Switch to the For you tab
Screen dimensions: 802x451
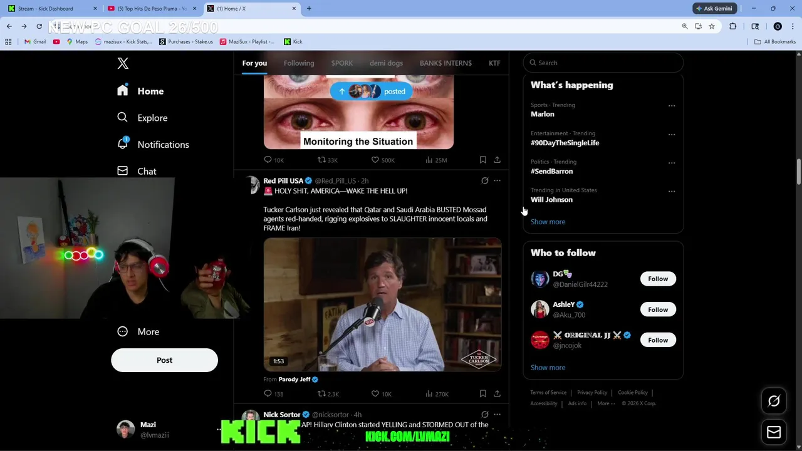click(x=254, y=63)
